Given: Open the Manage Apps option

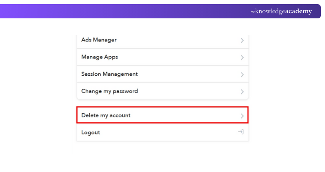Looking at the screenshot, I should click(100, 57).
